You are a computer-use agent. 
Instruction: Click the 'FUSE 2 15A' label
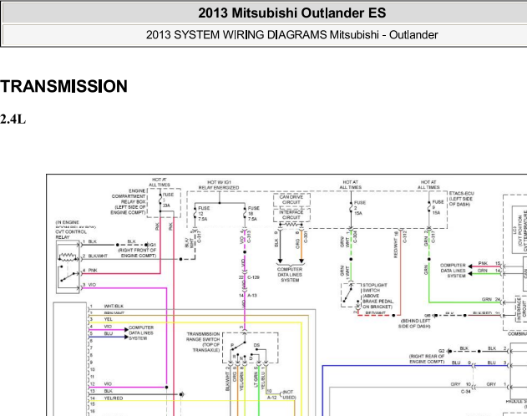pos(359,208)
